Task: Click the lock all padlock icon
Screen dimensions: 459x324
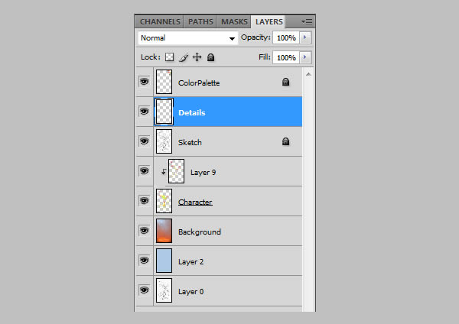Action: (211, 57)
